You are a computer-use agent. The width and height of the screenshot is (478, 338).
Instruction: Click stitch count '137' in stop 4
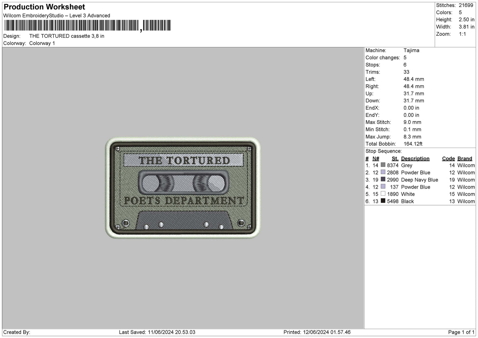pos(394,187)
